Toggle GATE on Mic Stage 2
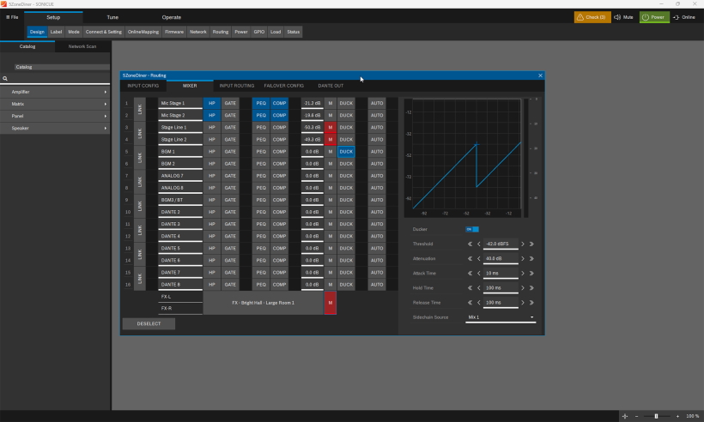704x422 pixels. pos(230,115)
